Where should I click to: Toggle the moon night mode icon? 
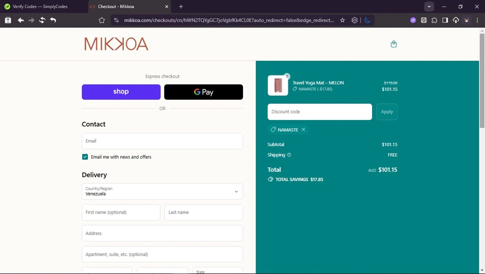(x=367, y=20)
